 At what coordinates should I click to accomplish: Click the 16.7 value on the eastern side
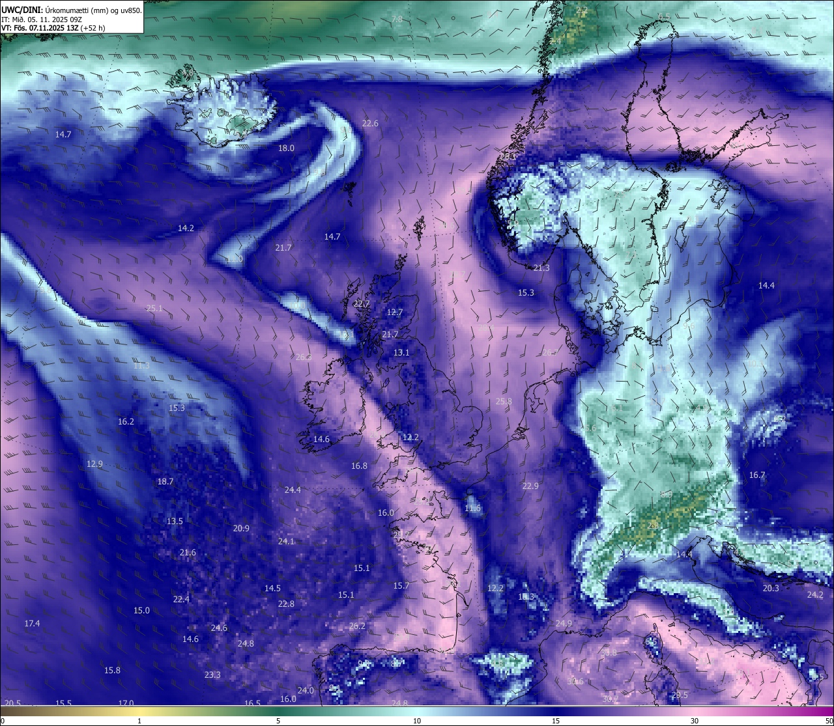pos(756,475)
